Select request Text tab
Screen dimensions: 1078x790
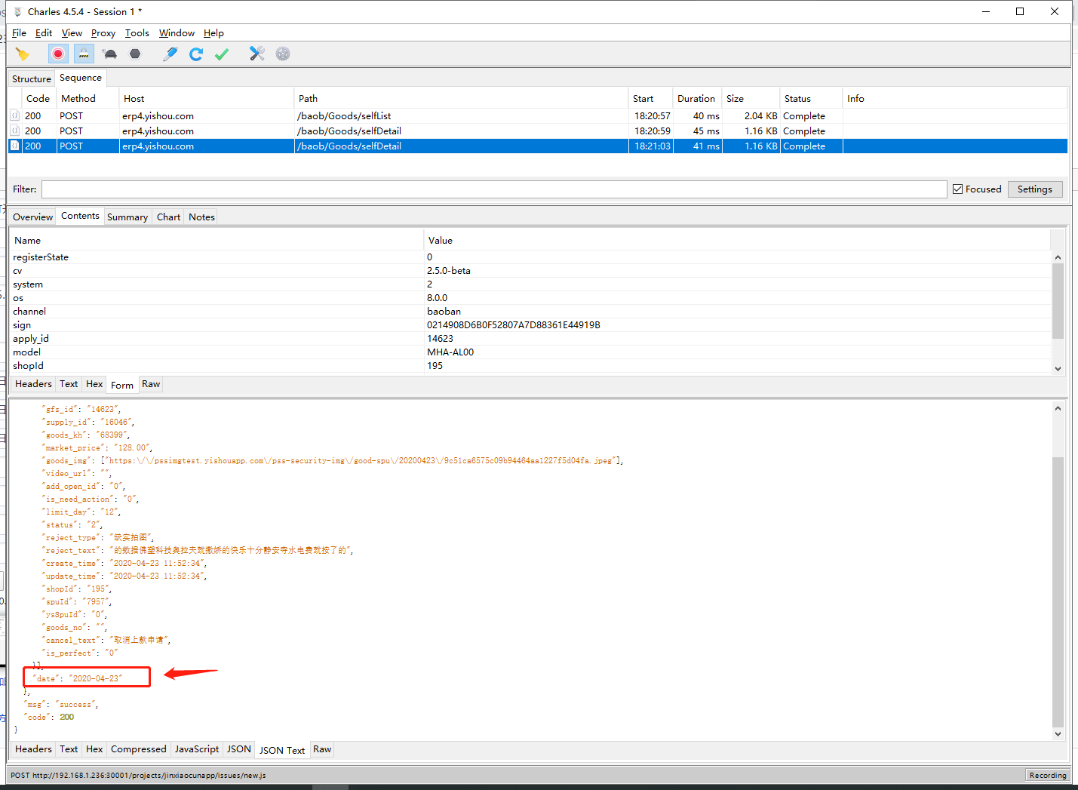(69, 384)
